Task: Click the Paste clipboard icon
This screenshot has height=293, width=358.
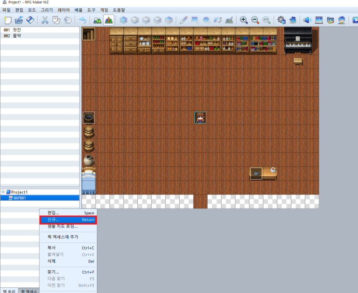Action: 67,20
